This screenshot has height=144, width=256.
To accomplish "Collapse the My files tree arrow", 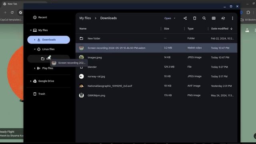I will click(31, 30).
